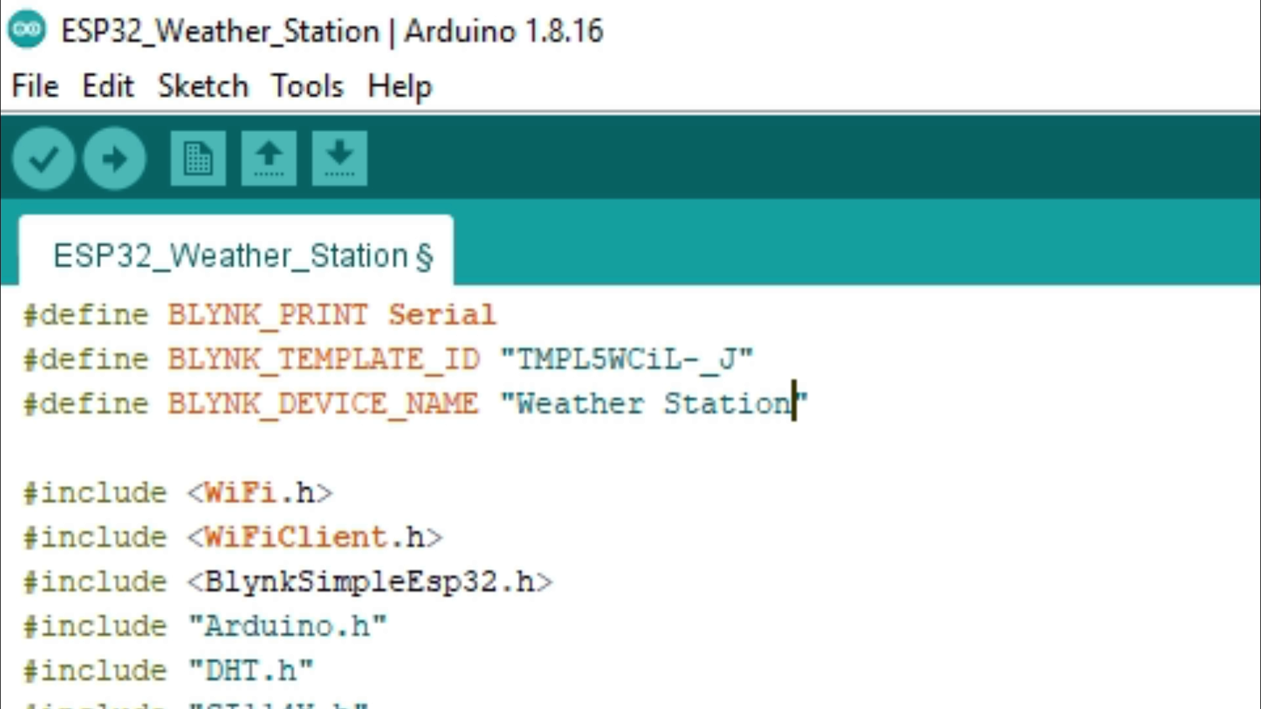
Task: Open the Edit menu
Action: pyautogui.click(x=108, y=86)
